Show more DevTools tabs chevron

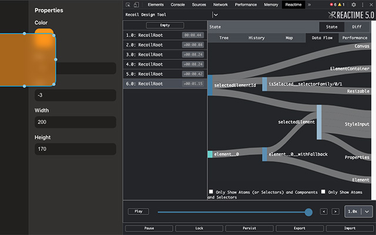point(310,5)
